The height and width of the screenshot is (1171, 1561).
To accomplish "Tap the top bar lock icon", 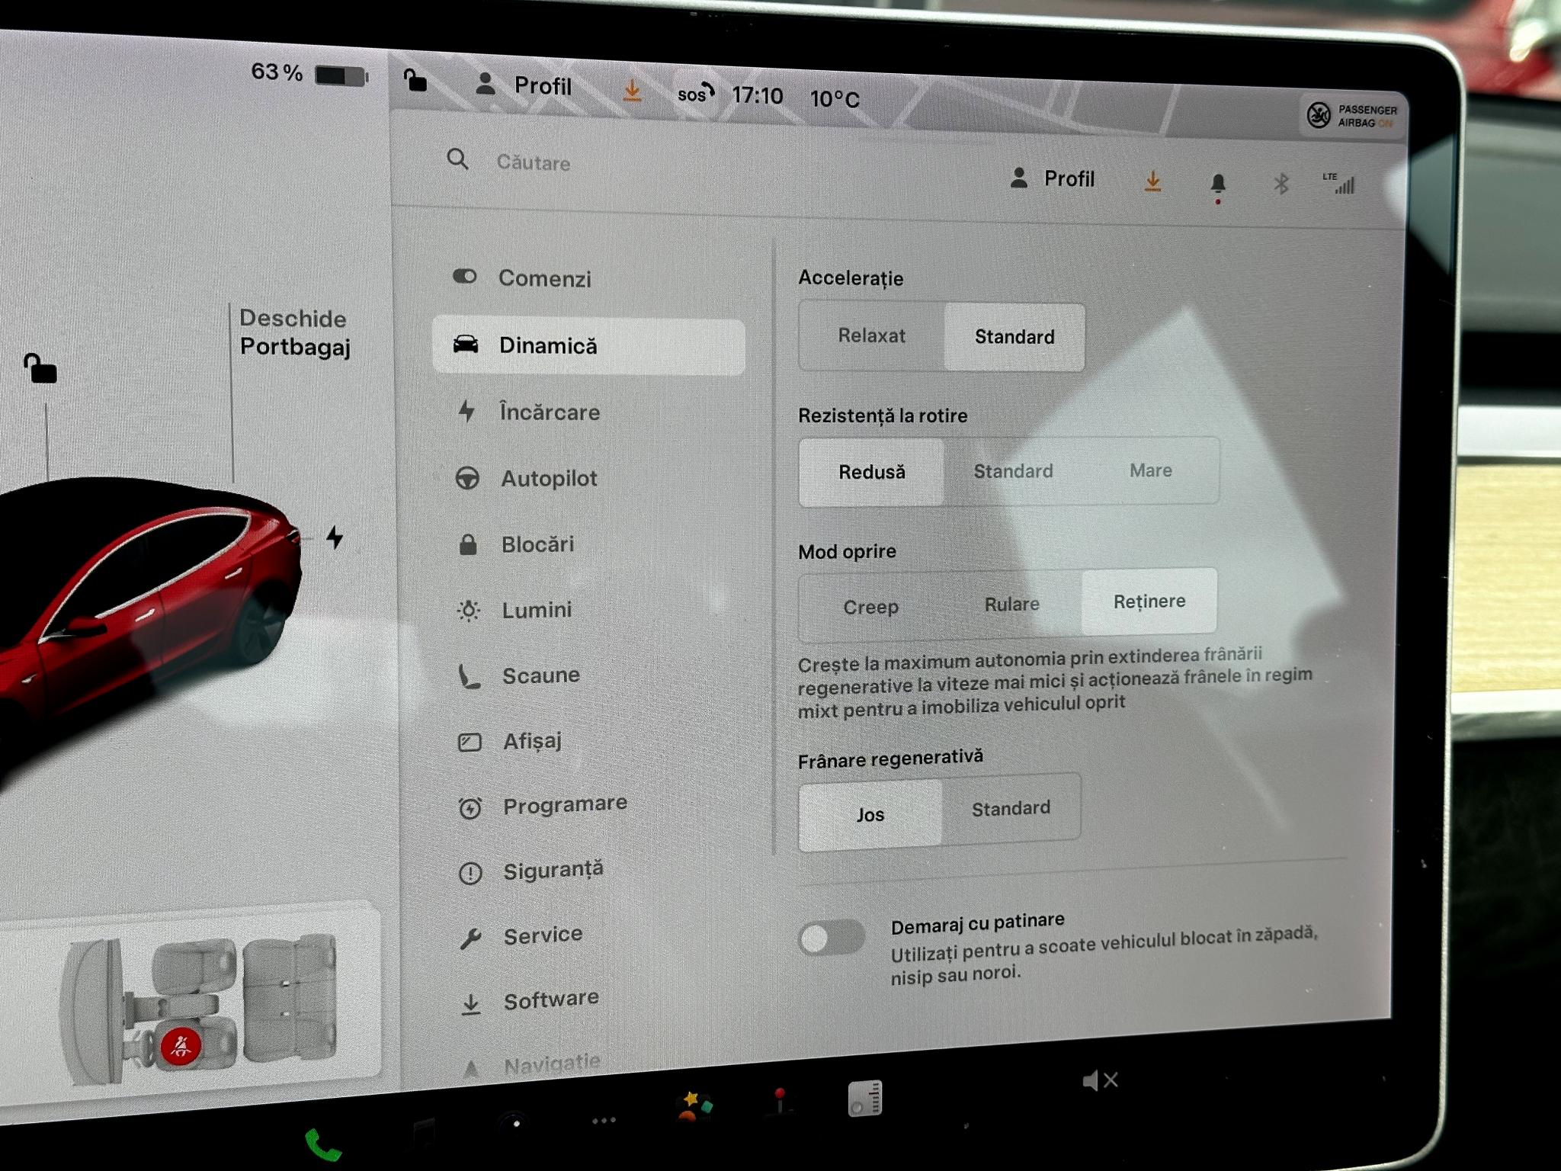I will [x=415, y=79].
